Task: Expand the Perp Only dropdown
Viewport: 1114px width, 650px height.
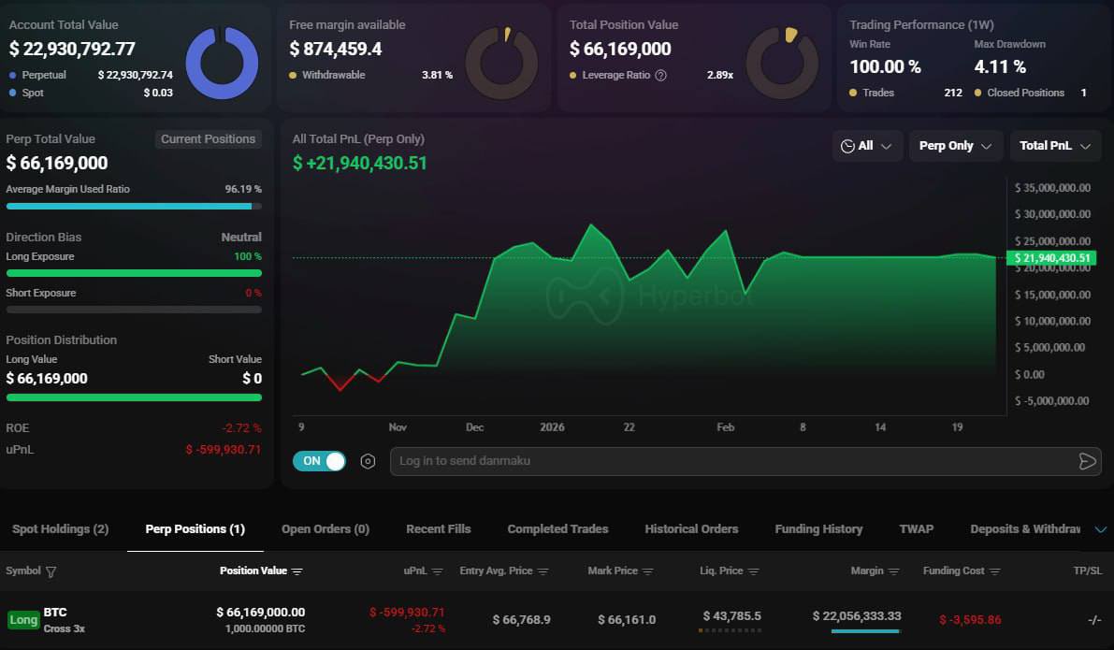Action: tap(954, 146)
